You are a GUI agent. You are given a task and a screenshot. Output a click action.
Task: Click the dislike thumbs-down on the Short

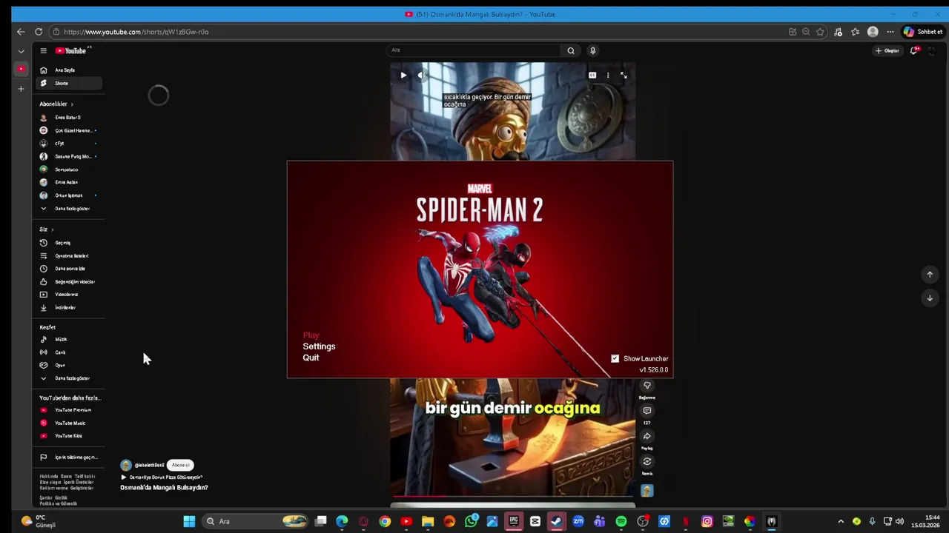coord(647,386)
